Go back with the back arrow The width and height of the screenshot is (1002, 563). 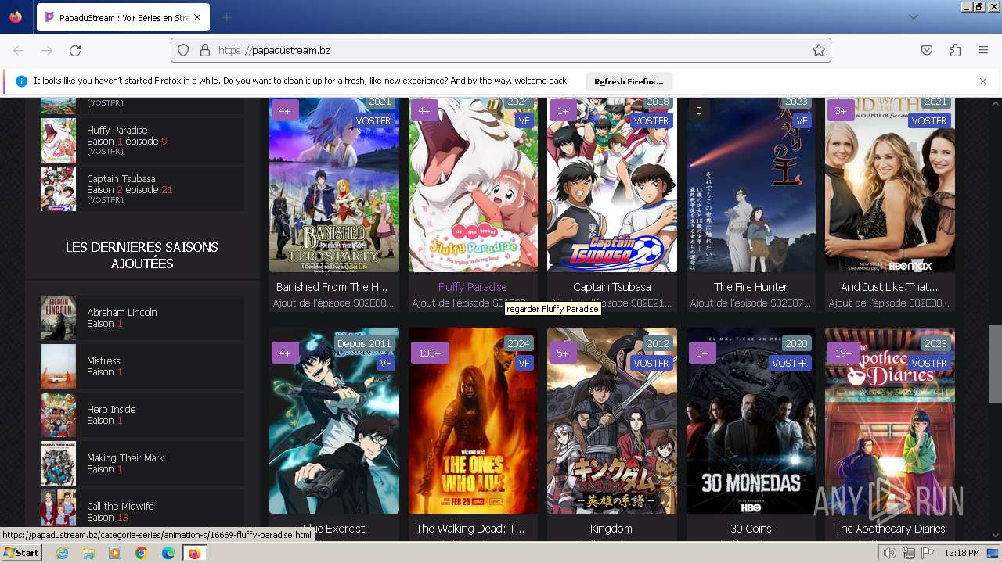(19, 50)
